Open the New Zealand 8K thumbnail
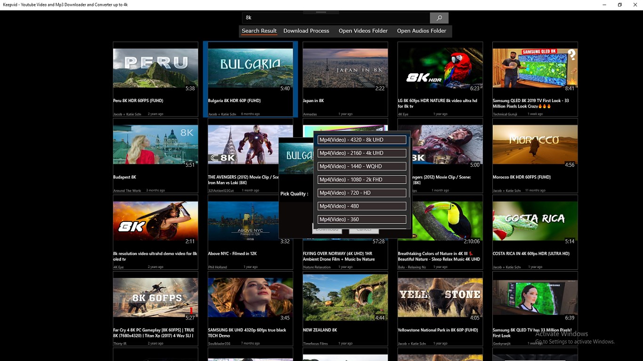The width and height of the screenshot is (643, 361). pyautogui.click(x=346, y=298)
